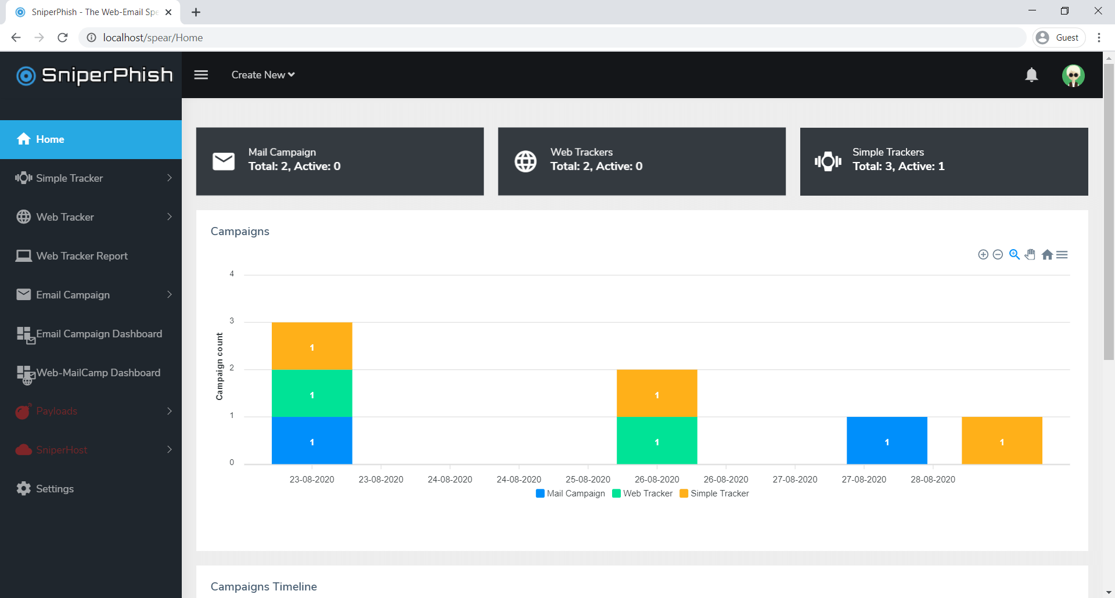Click the Home house icon in sidebar
The width and height of the screenshot is (1115, 598).
[x=24, y=139]
